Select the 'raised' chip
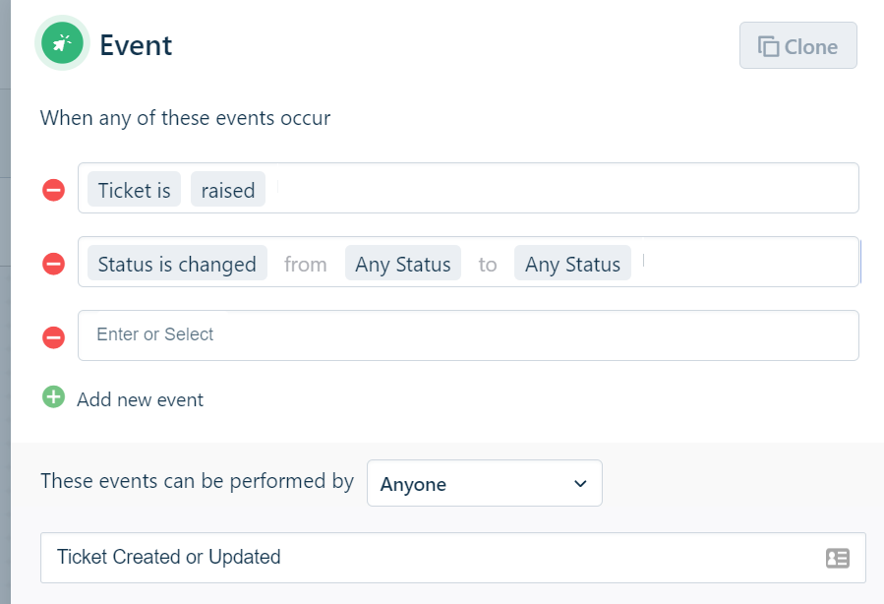The image size is (884, 604). [228, 190]
